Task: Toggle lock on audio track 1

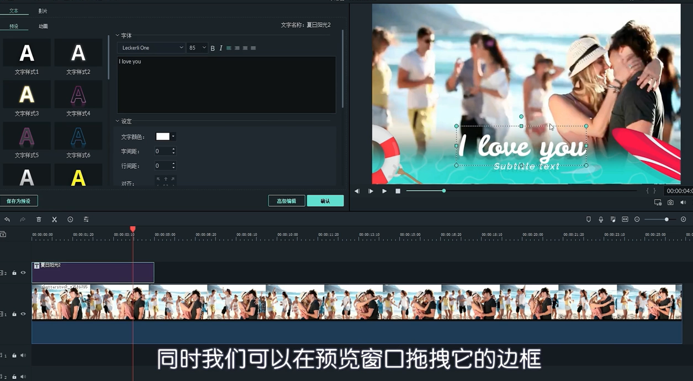Action: 14,355
